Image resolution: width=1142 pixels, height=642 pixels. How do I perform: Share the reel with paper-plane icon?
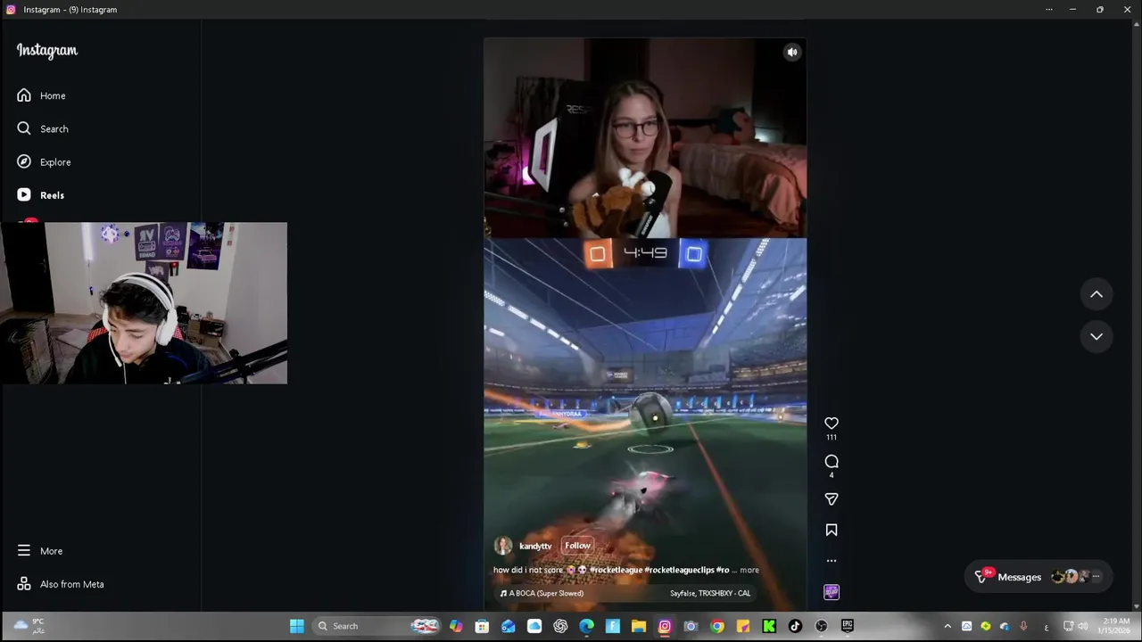[832, 499]
